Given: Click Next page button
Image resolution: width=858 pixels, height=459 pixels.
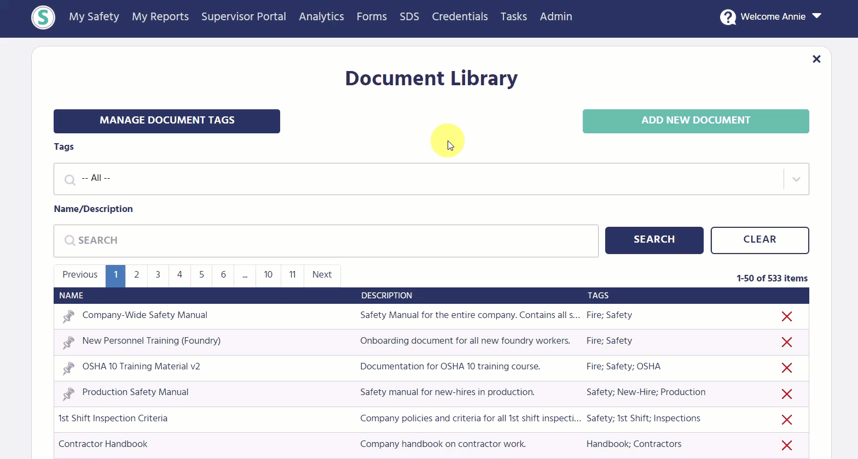Looking at the screenshot, I should 322,275.
